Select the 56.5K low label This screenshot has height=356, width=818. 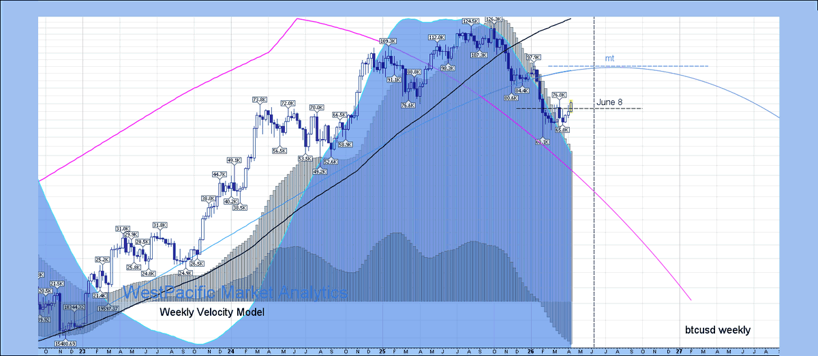(x=279, y=151)
